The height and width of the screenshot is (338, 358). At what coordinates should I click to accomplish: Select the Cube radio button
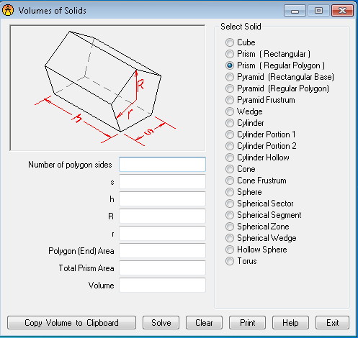230,42
